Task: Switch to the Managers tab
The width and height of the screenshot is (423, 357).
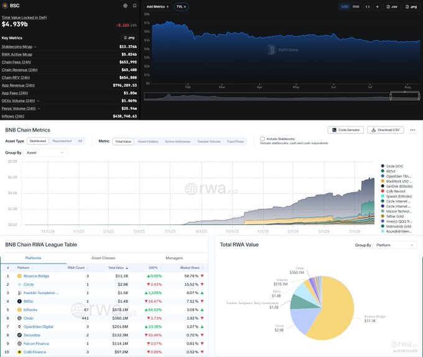Action: [x=174, y=258]
